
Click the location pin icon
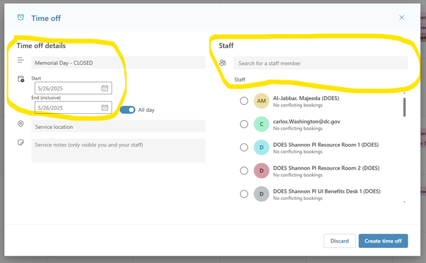point(20,124)
